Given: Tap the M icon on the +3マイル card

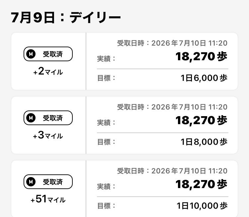Looking at the screenshot, I should [x=31, y=118].
